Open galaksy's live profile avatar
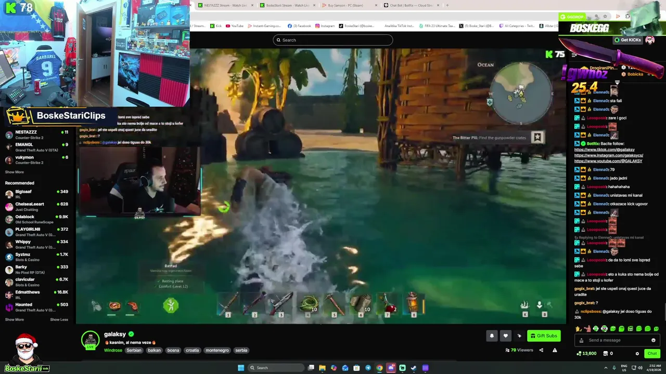 tap(91, 340)
